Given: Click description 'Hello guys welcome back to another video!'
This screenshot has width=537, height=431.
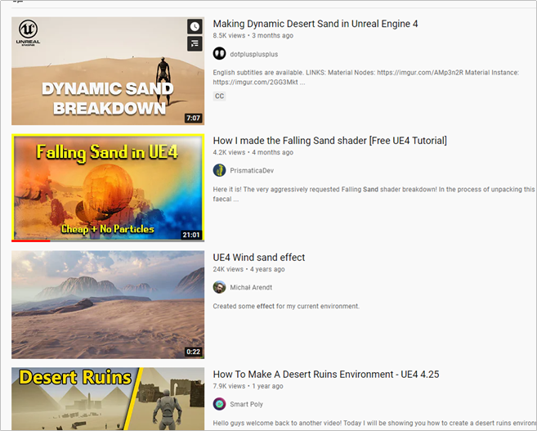Looking at the screenshot, I should tap(374, 423).
